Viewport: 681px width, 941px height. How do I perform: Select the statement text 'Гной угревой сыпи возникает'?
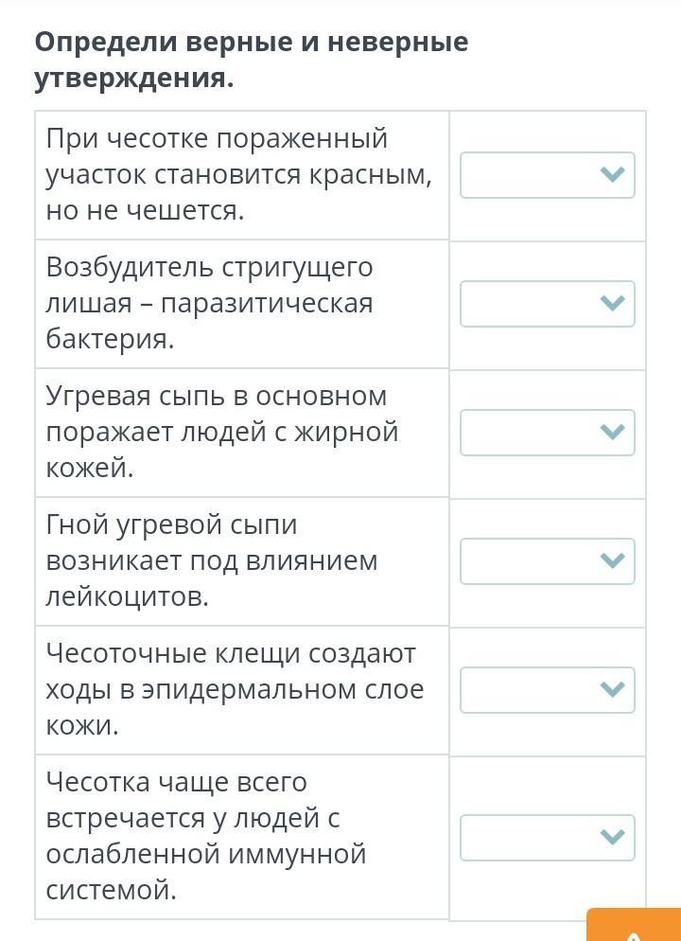[x=212, y=561]
